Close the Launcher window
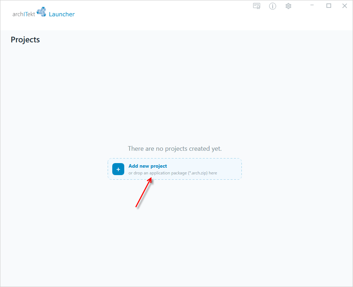Viewport: 353px width, 287px height. 345,6
